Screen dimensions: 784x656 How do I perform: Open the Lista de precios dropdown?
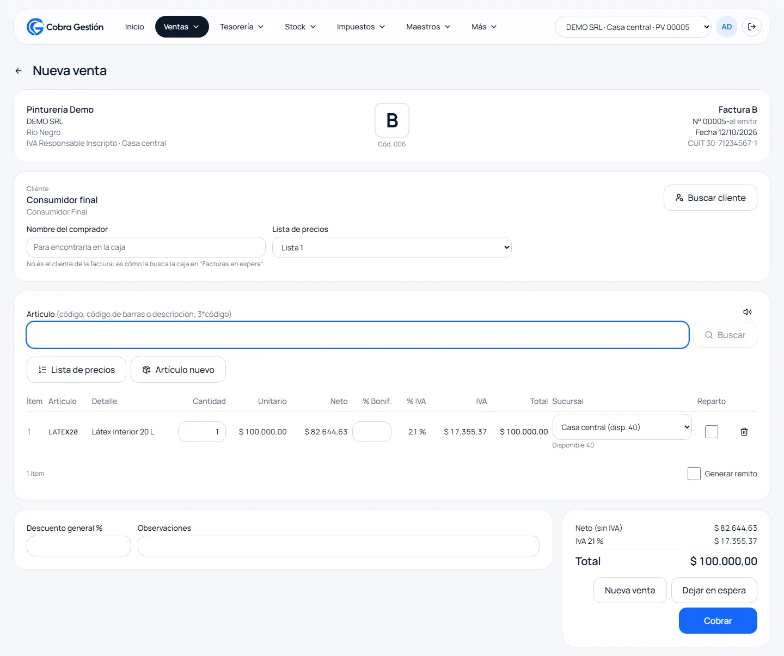tap(392, 248)
